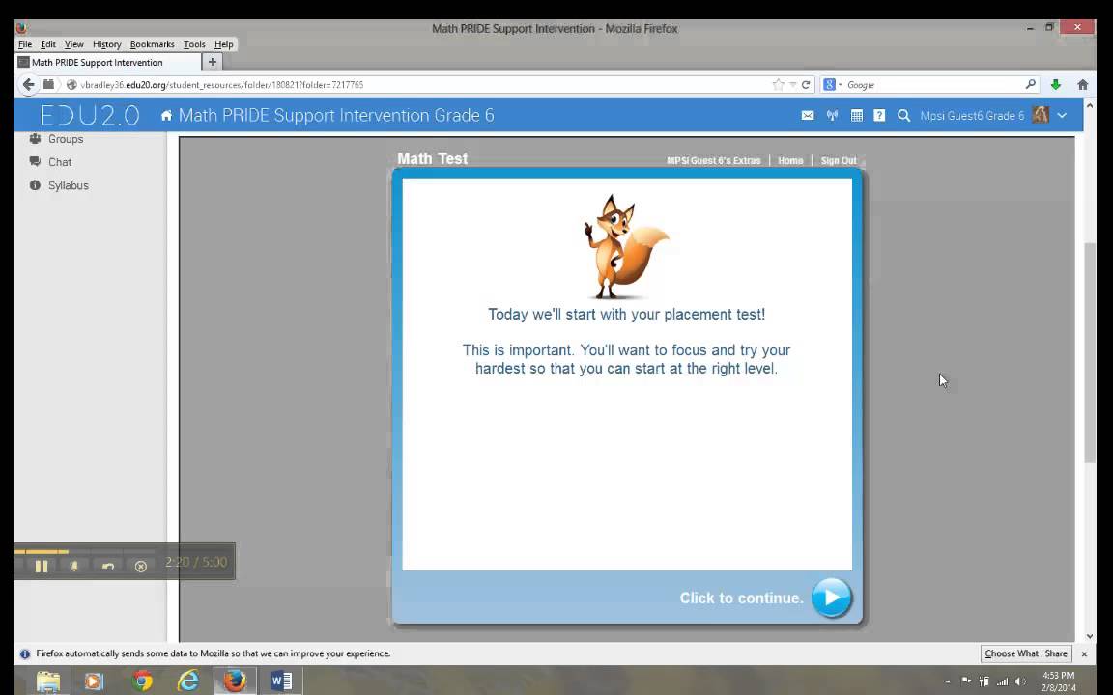Open the File menu
Screen dimensions: 1113x695
(25, 44)
